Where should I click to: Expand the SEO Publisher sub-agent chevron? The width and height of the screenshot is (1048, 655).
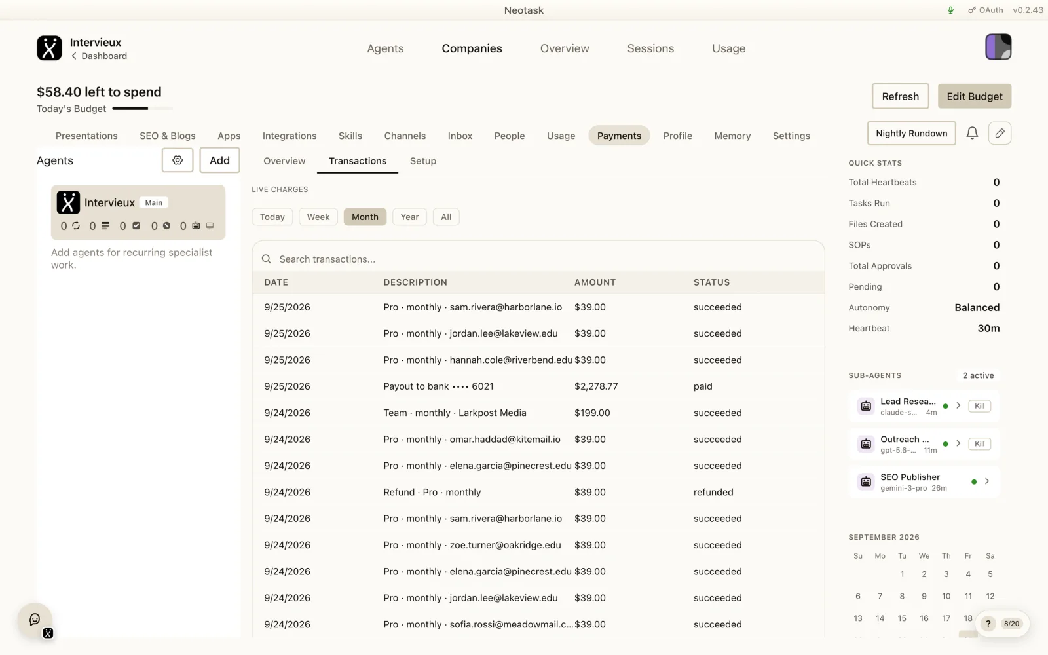[x=987, y=482]
